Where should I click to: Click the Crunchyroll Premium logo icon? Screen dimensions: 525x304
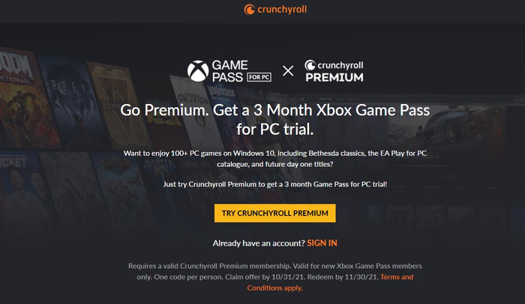pyautogui.click(x=310, y=65)
